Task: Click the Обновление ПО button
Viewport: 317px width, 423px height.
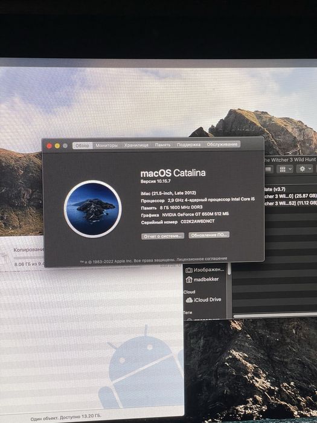Action: click(x=209, y=235)
